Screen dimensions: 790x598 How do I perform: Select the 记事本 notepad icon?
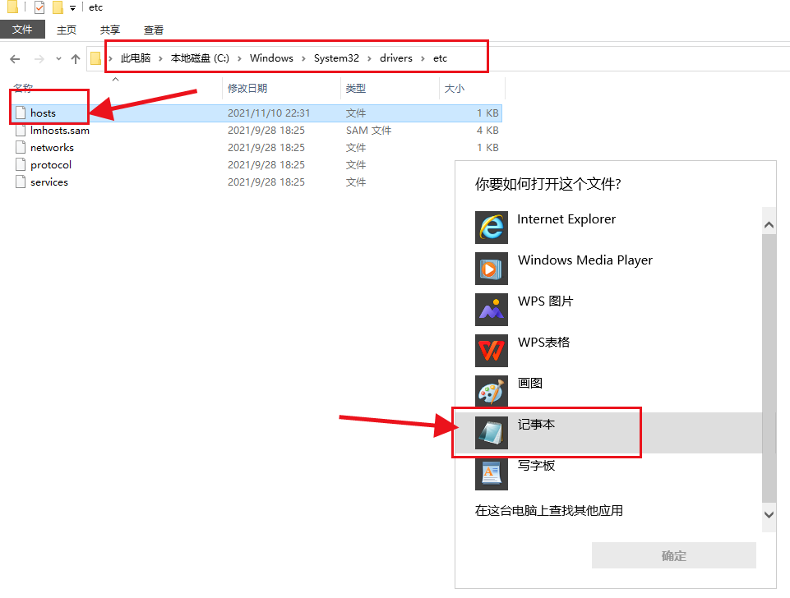(492, 433)
